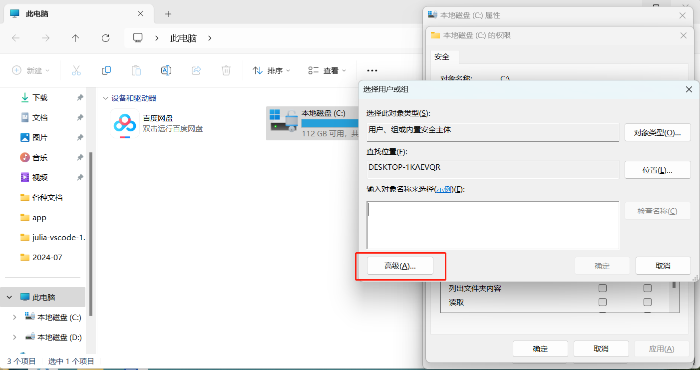Click the Up arrow navigation icon

[x=75, y=38]
